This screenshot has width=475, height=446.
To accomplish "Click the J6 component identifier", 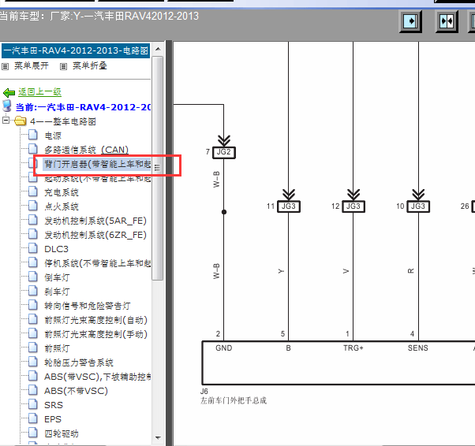I will [x=204, y=391].
